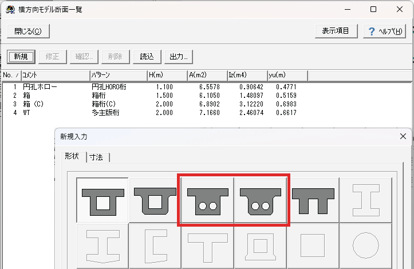414x269 pixels.
Task: Pick the greyed I-beam shape icon
Action: coord(365,199)
